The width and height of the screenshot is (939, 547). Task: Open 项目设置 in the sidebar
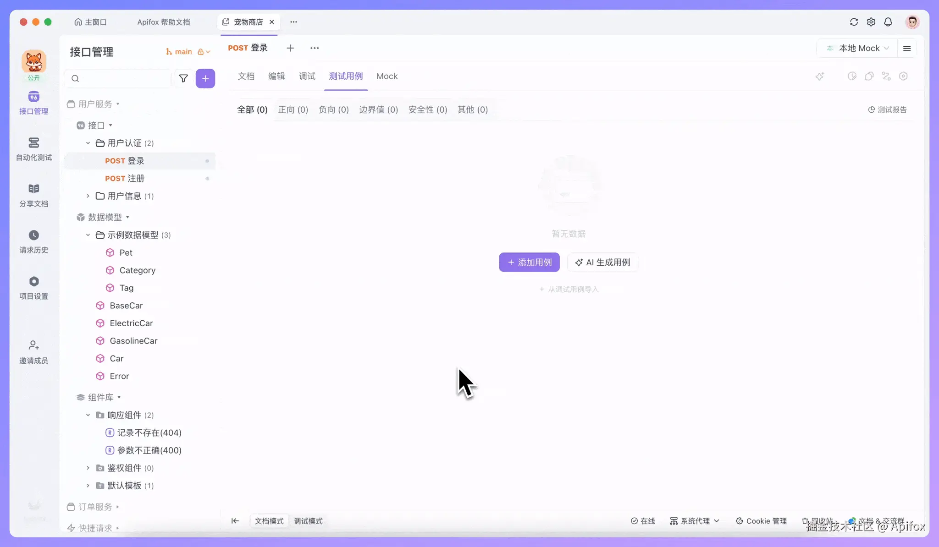click(33, 287)
